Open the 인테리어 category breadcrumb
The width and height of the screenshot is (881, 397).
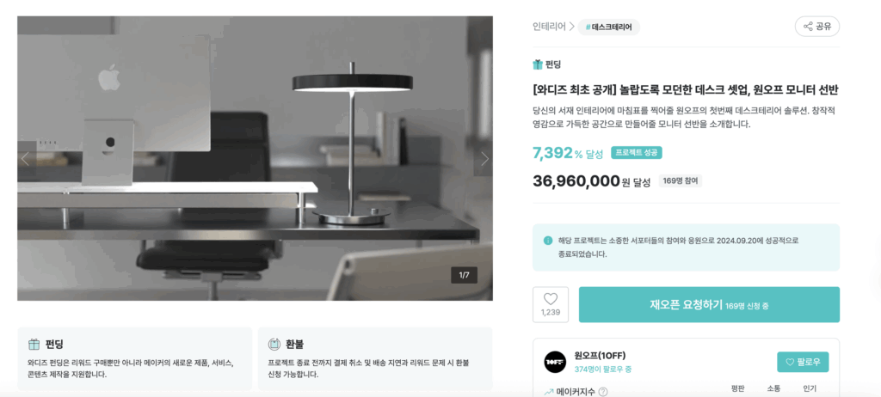click(549, 27)
